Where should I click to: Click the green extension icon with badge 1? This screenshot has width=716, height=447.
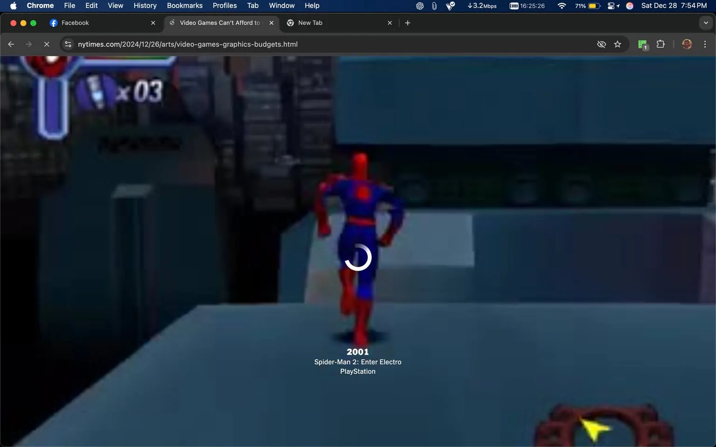(x=642, y=44)
